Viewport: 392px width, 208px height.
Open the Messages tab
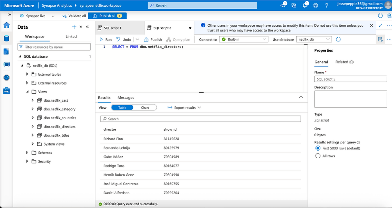pyautogui.click(x=126, y=98)
